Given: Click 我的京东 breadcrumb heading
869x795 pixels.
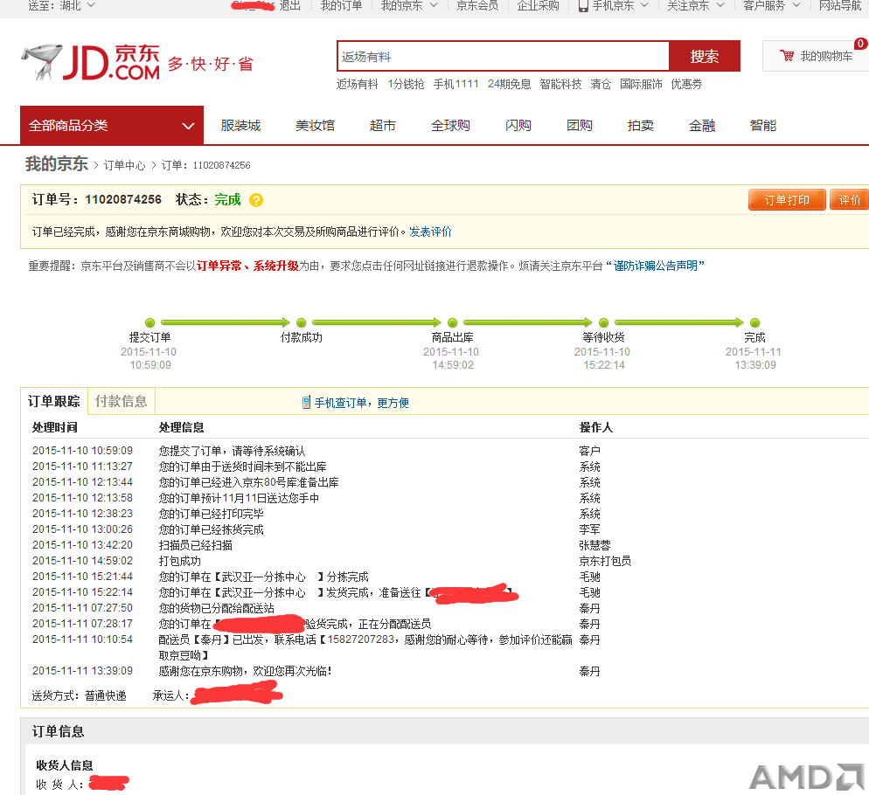Looking at the screenshot, I should pos(57,164).
